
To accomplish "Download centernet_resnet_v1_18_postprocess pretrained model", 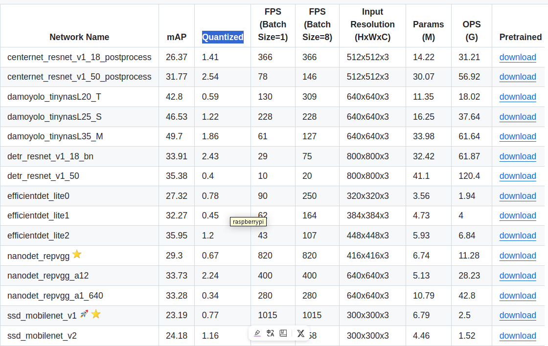I will tap(518, 57).
